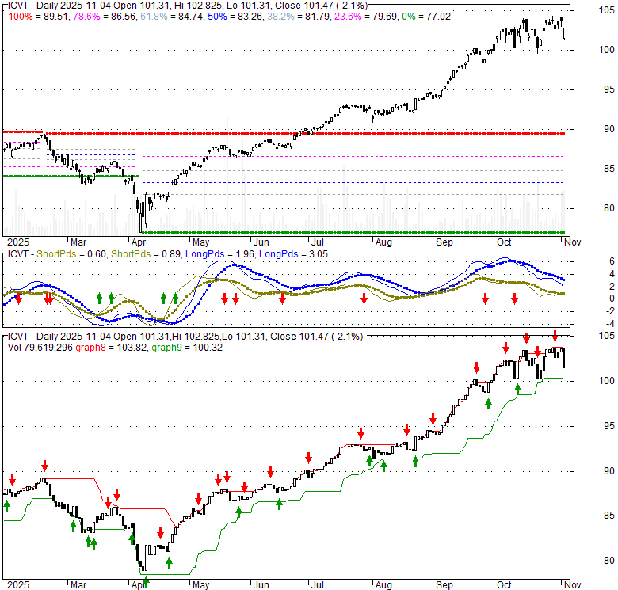Click the '105' price label on top chart axis

[607, 10]
